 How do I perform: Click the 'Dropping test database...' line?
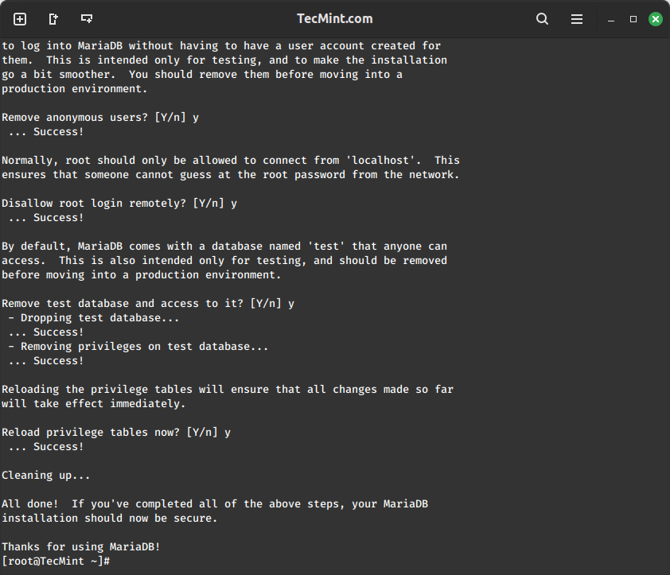[x=94, y=317]
